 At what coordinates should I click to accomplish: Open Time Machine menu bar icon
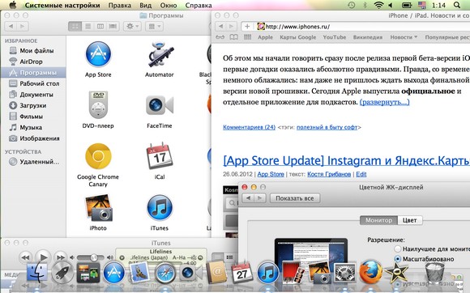352,5
